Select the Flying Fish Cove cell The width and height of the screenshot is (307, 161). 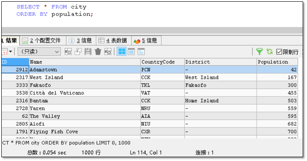[x=85, y=132]
